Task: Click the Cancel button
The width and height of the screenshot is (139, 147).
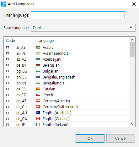Action: click(121, 138)
